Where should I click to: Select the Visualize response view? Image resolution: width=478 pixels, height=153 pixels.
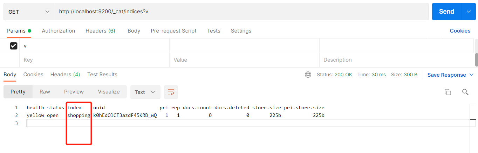coord(109,92)
